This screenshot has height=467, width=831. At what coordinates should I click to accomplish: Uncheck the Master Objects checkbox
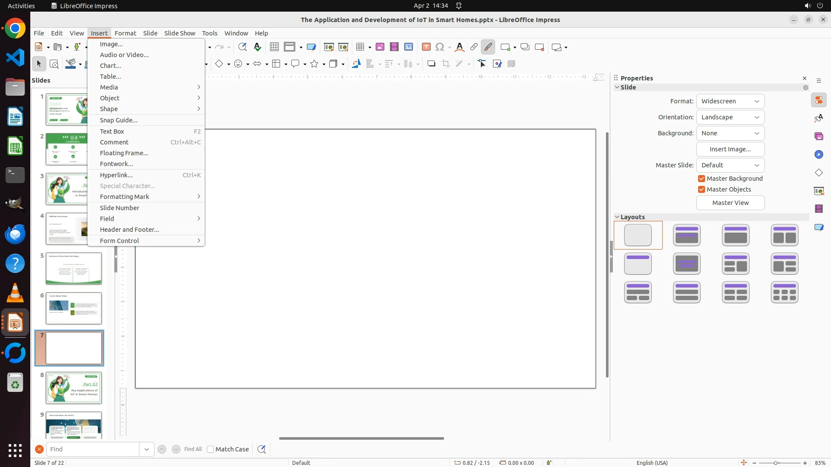point(702,189)
